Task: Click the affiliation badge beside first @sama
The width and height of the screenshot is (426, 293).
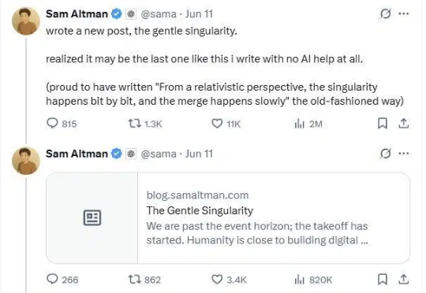Action: point(131,14)
